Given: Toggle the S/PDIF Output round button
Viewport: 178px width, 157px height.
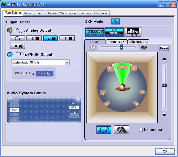Looking at the screenshot, I should [10, 55].
